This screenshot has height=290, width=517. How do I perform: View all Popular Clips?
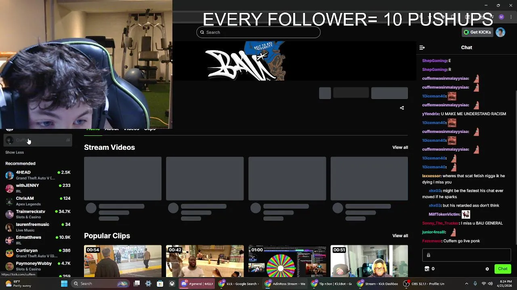tap(400, 236)
